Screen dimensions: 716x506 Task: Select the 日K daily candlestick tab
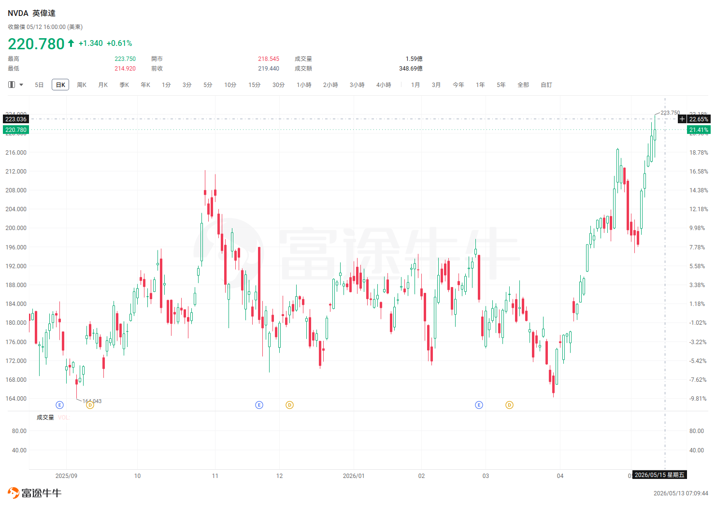click(60, 85)
